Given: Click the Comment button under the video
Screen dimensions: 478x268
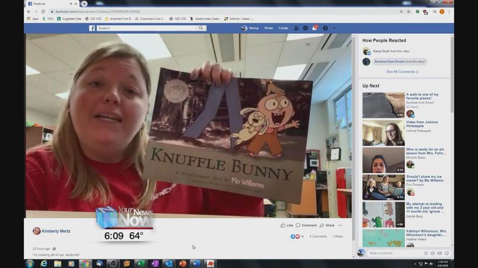Looking at the screenshot, I should coord(306,226).
